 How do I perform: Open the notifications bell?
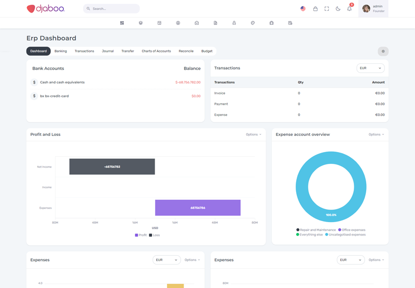click(x=349, y=9)
